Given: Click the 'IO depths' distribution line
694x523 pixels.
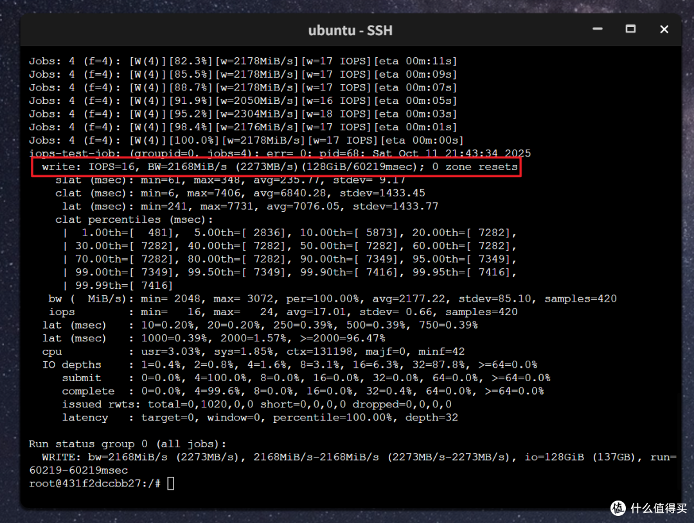Looking at the screenshot, I should 289,365.
